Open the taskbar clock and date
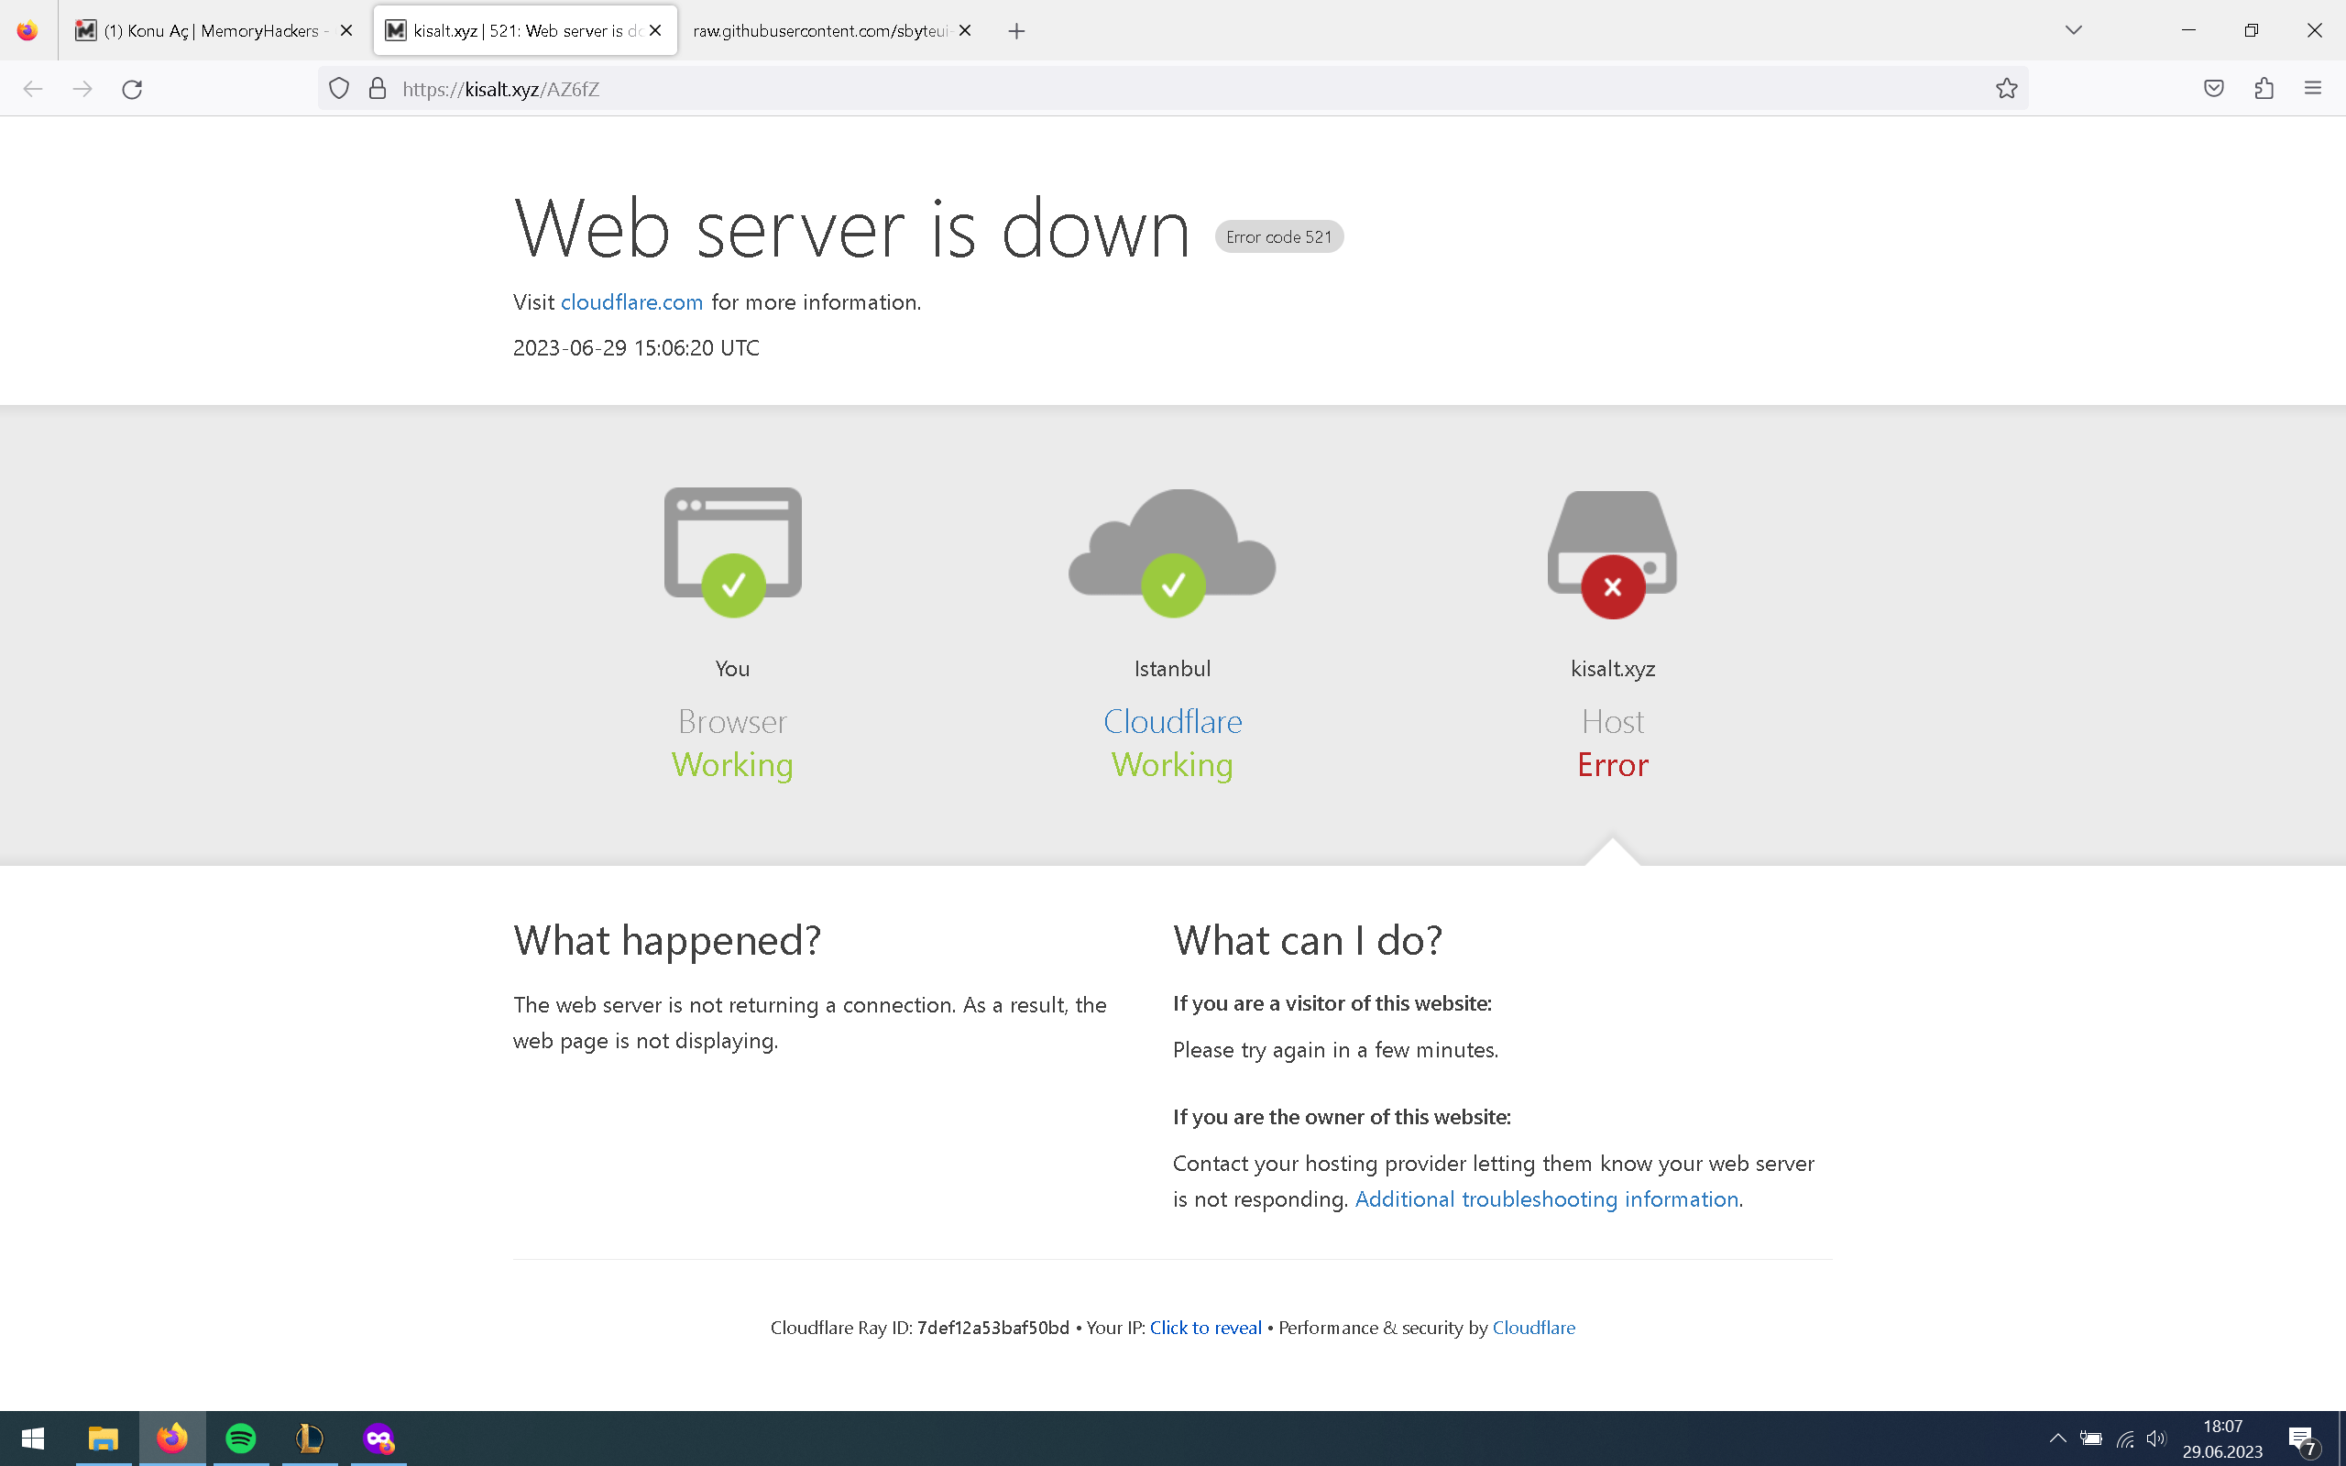Screen dimensions: 2346x1466 (x=2222, y=1439)
